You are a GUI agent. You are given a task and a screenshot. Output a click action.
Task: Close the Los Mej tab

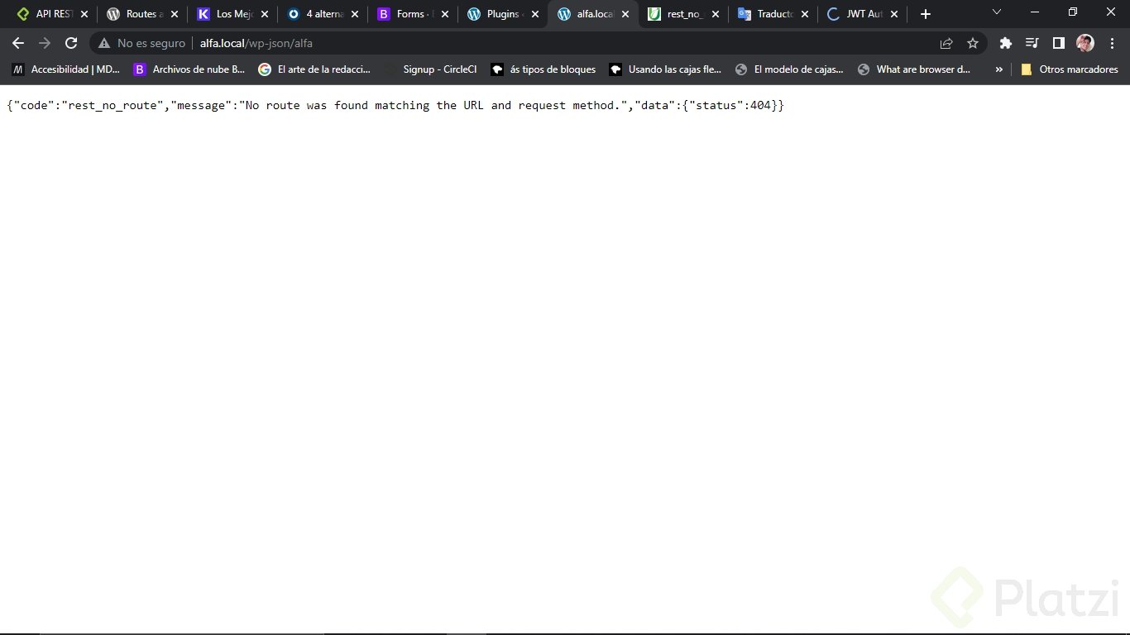[x=264, y=14]
